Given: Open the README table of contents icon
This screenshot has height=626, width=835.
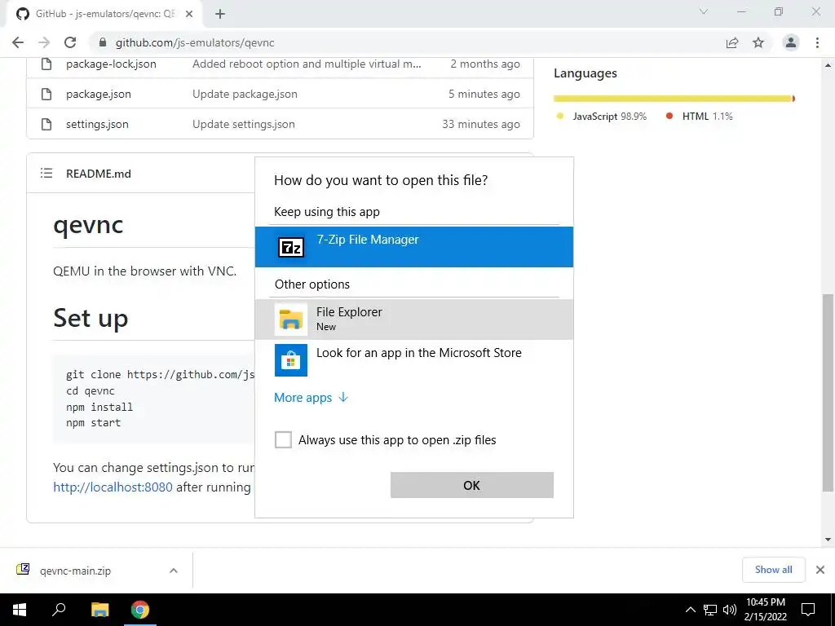Looking at the screenshot, I should (46, 173).
